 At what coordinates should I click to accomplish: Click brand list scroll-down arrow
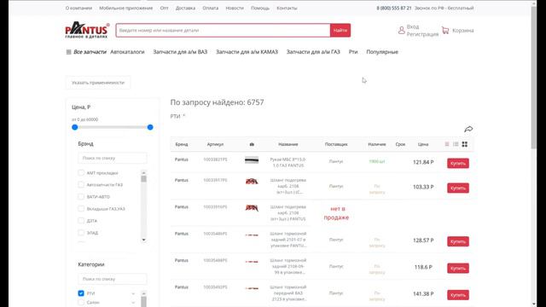[x=144, y=240]
